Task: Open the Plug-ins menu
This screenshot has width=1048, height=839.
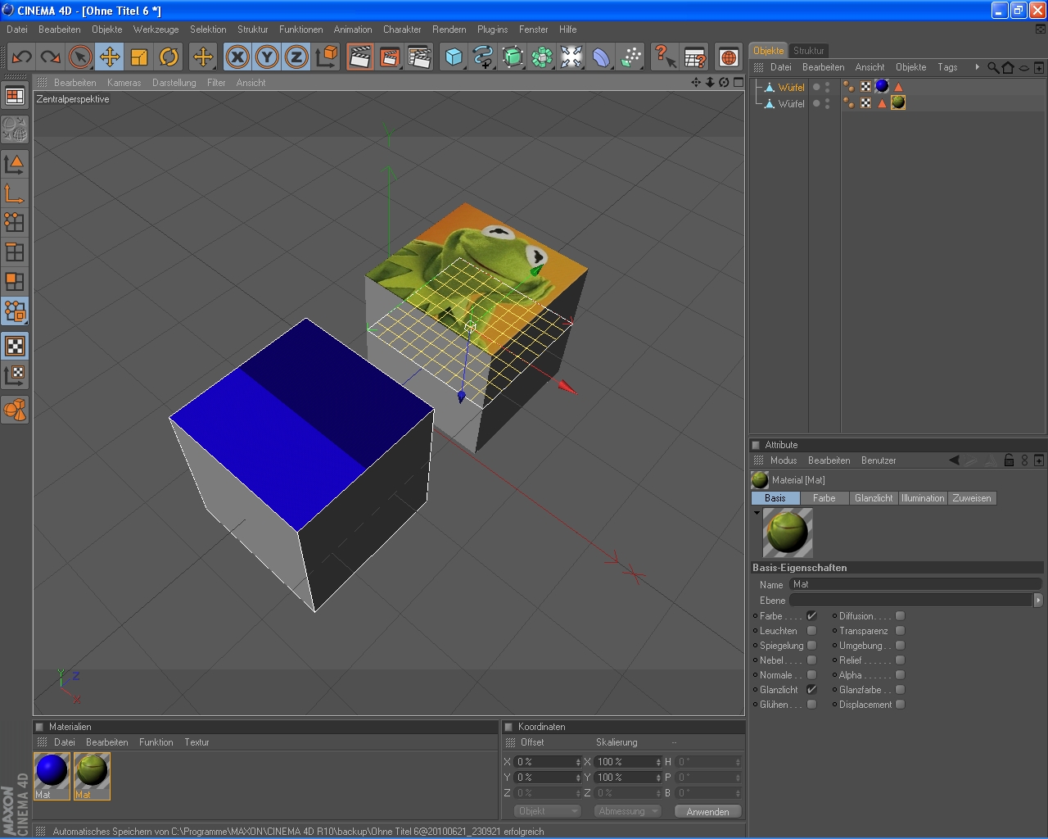Action: tap(492, 29)
